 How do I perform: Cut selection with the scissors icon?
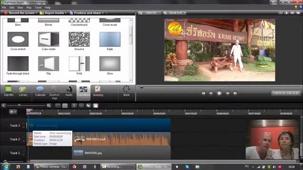(74, 106)
